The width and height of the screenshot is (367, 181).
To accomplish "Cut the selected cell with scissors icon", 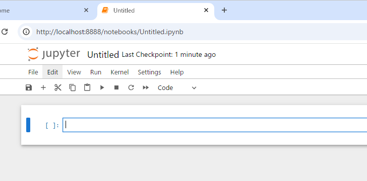I will point(58,87).
